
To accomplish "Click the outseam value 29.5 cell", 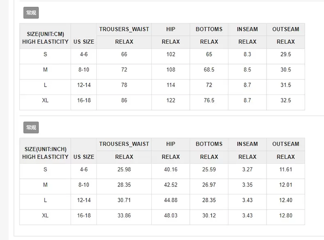I will coord(285,55).
